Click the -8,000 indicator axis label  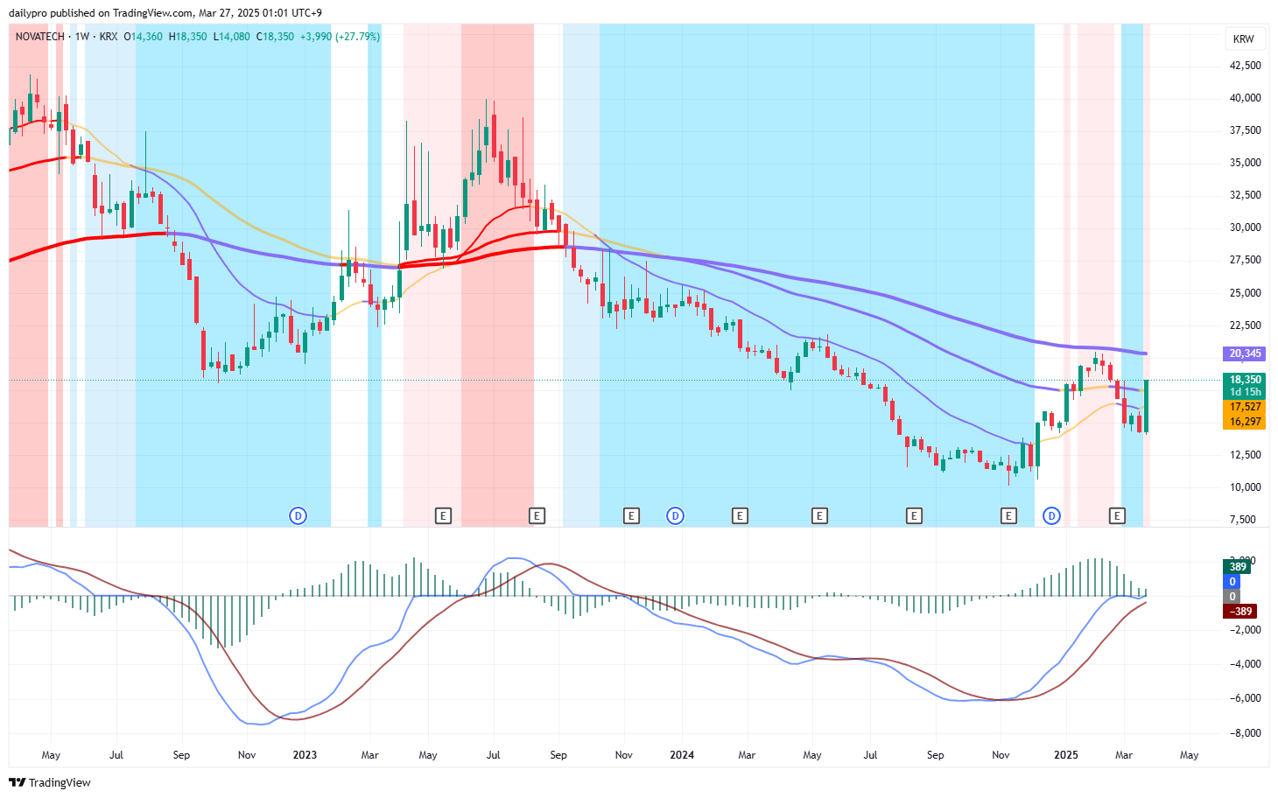[x=1246, y=733]
